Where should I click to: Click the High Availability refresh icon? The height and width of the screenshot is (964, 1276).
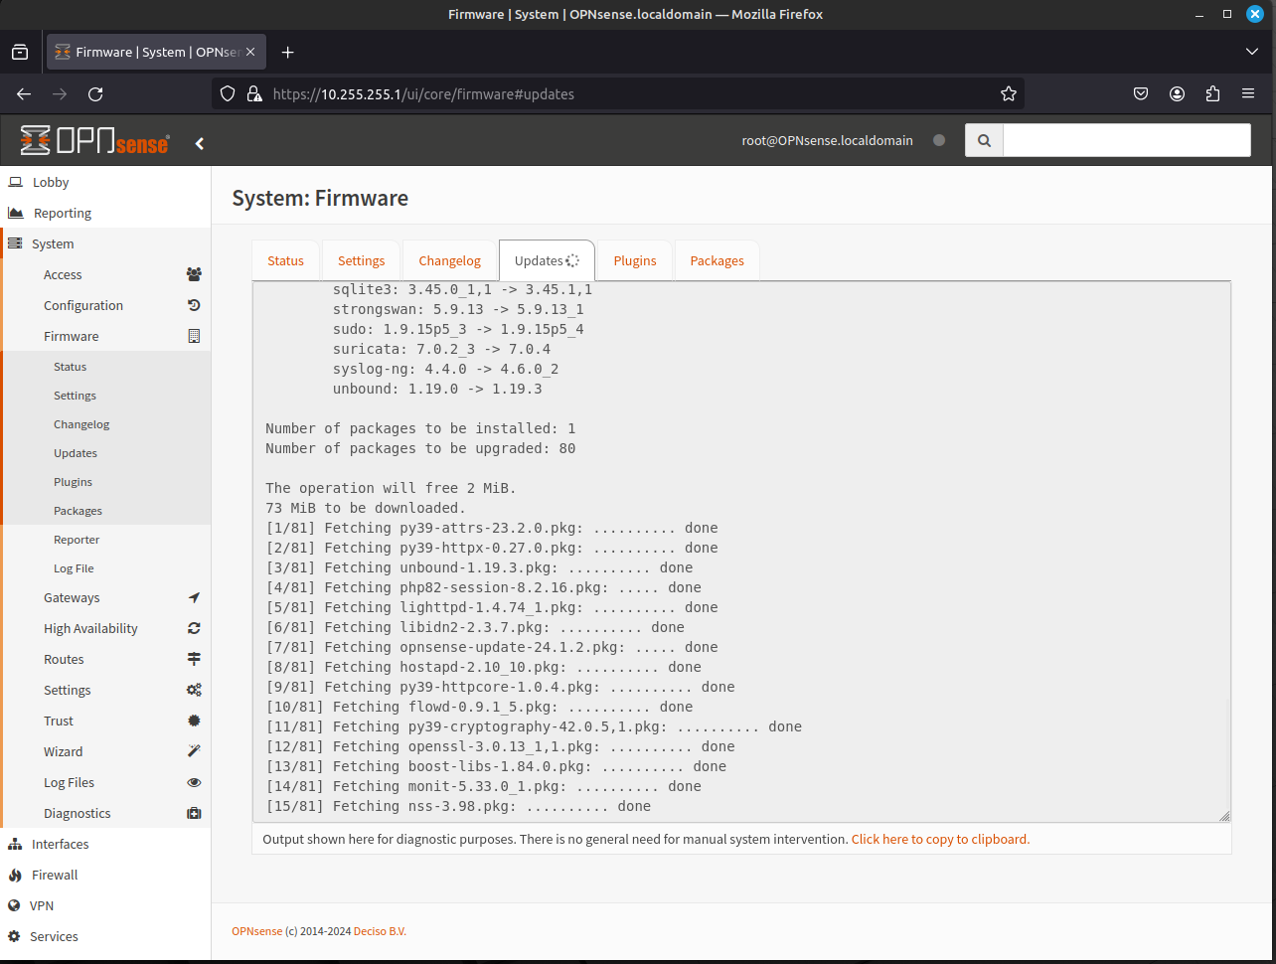(x=194, y=628)
